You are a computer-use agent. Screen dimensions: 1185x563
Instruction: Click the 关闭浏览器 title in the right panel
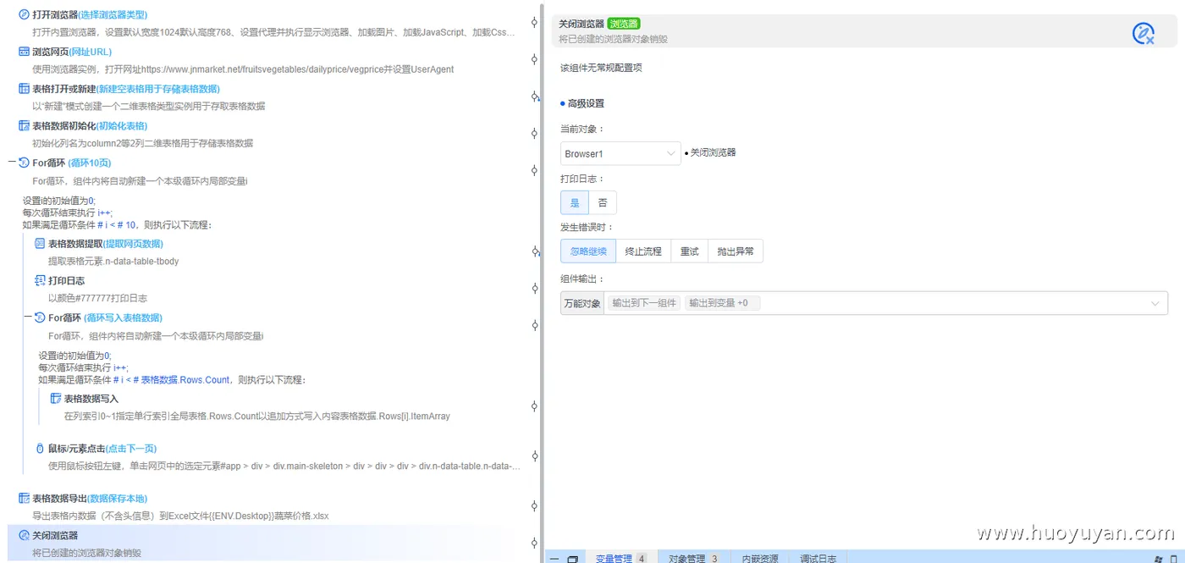point(581,24)
